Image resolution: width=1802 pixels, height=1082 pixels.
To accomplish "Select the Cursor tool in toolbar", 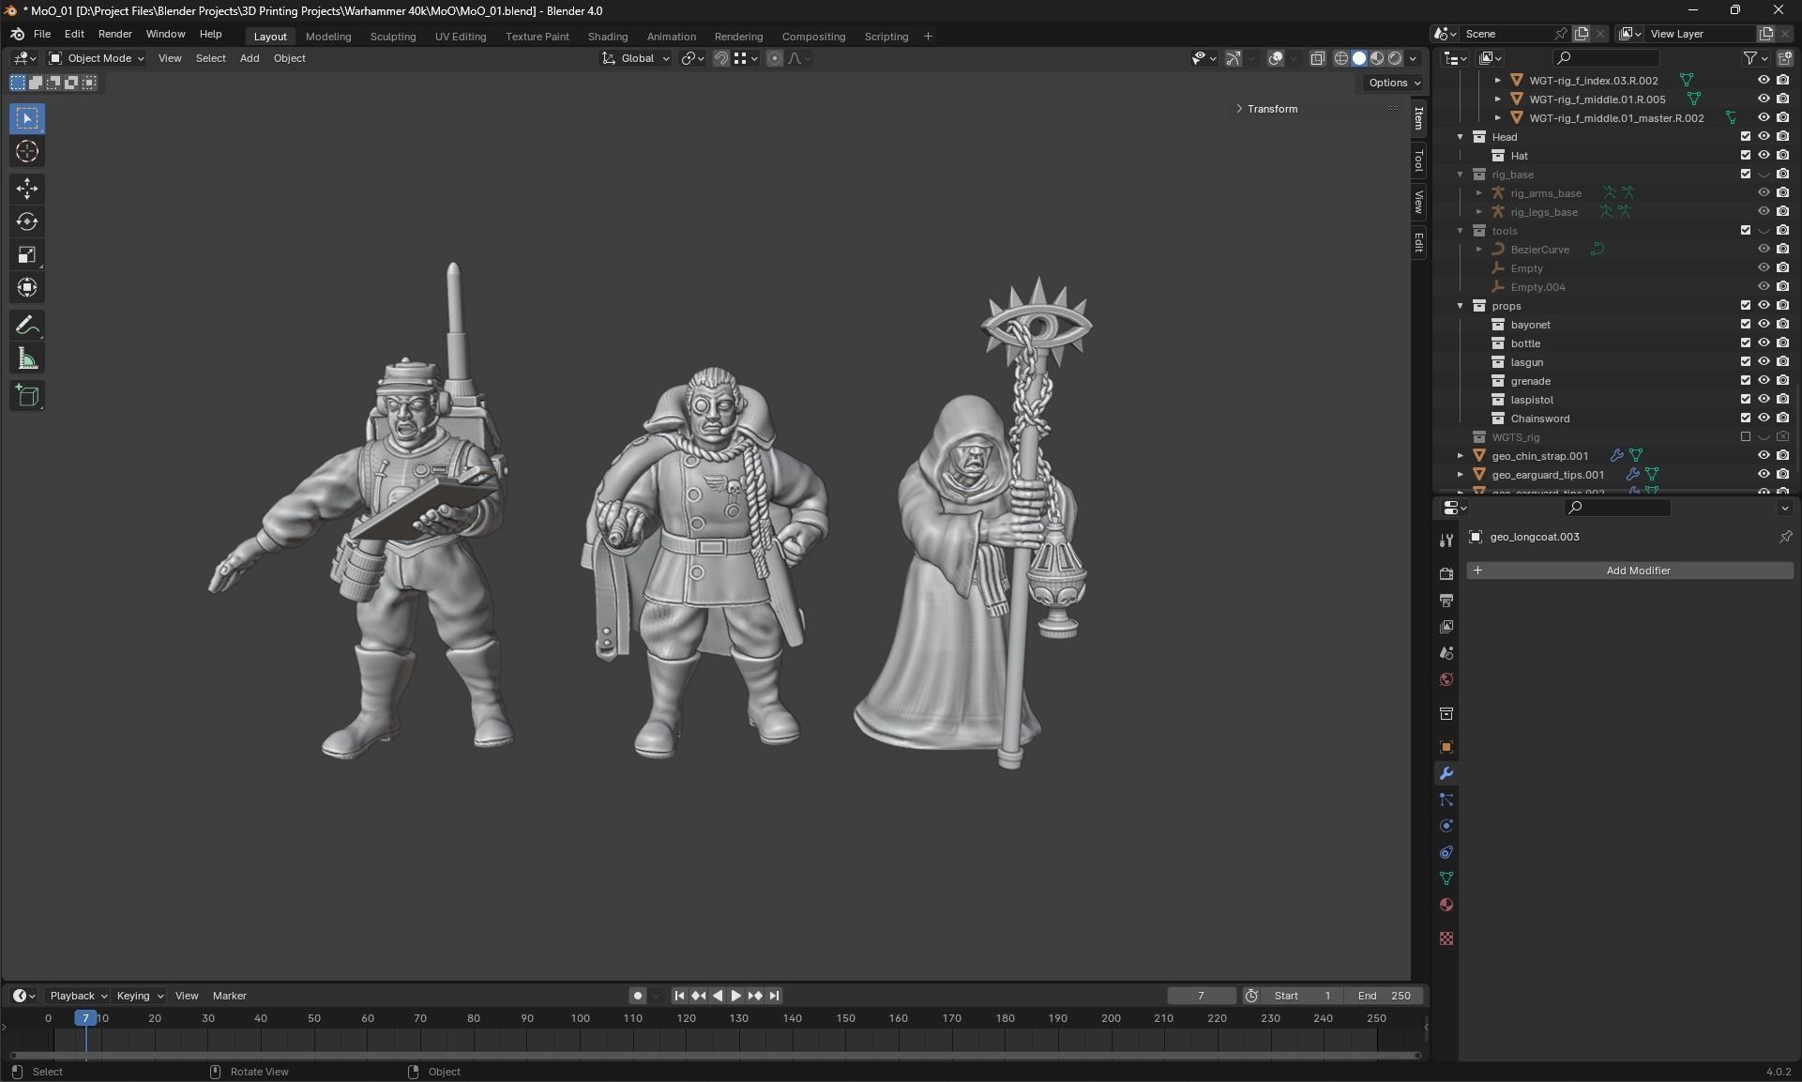I will [x=26, y=151].
